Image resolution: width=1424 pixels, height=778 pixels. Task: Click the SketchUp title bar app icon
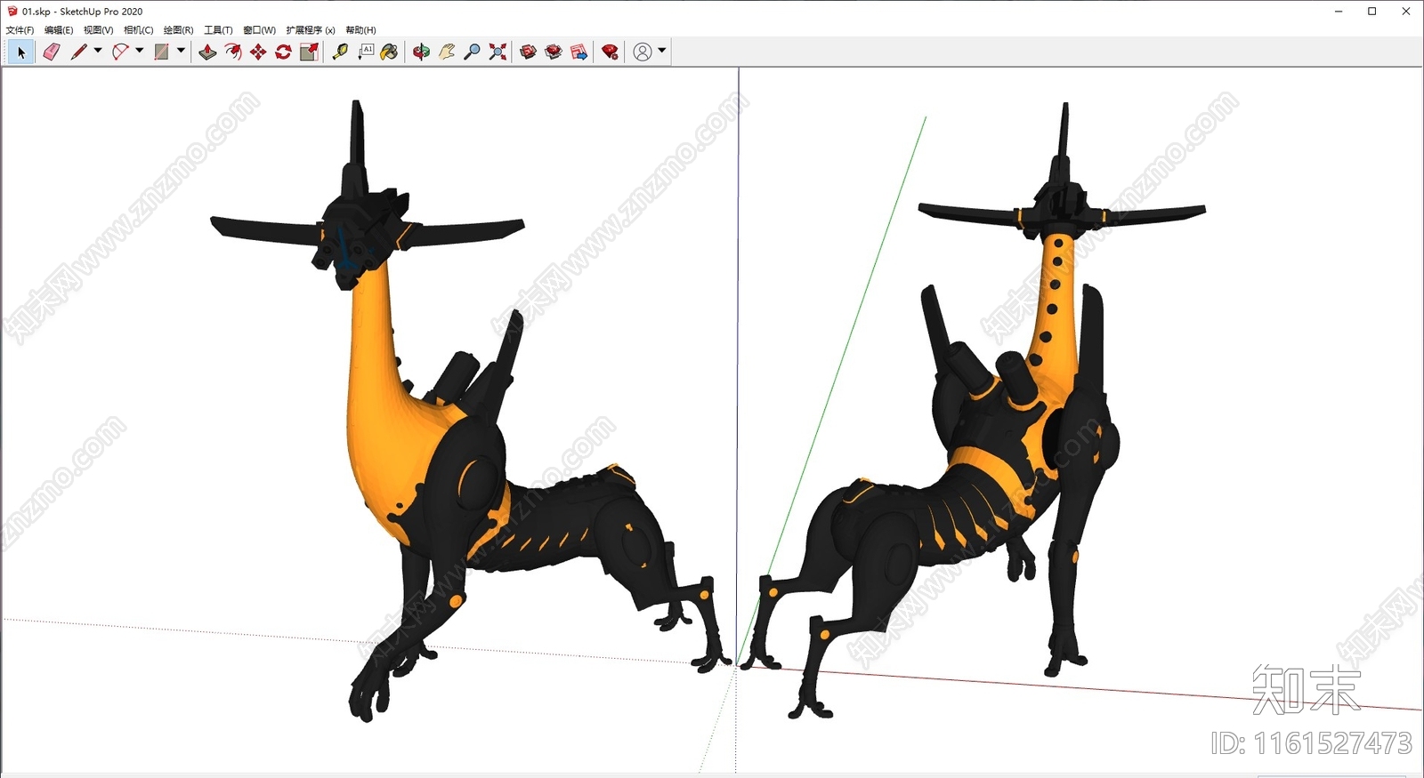(12, 12)
